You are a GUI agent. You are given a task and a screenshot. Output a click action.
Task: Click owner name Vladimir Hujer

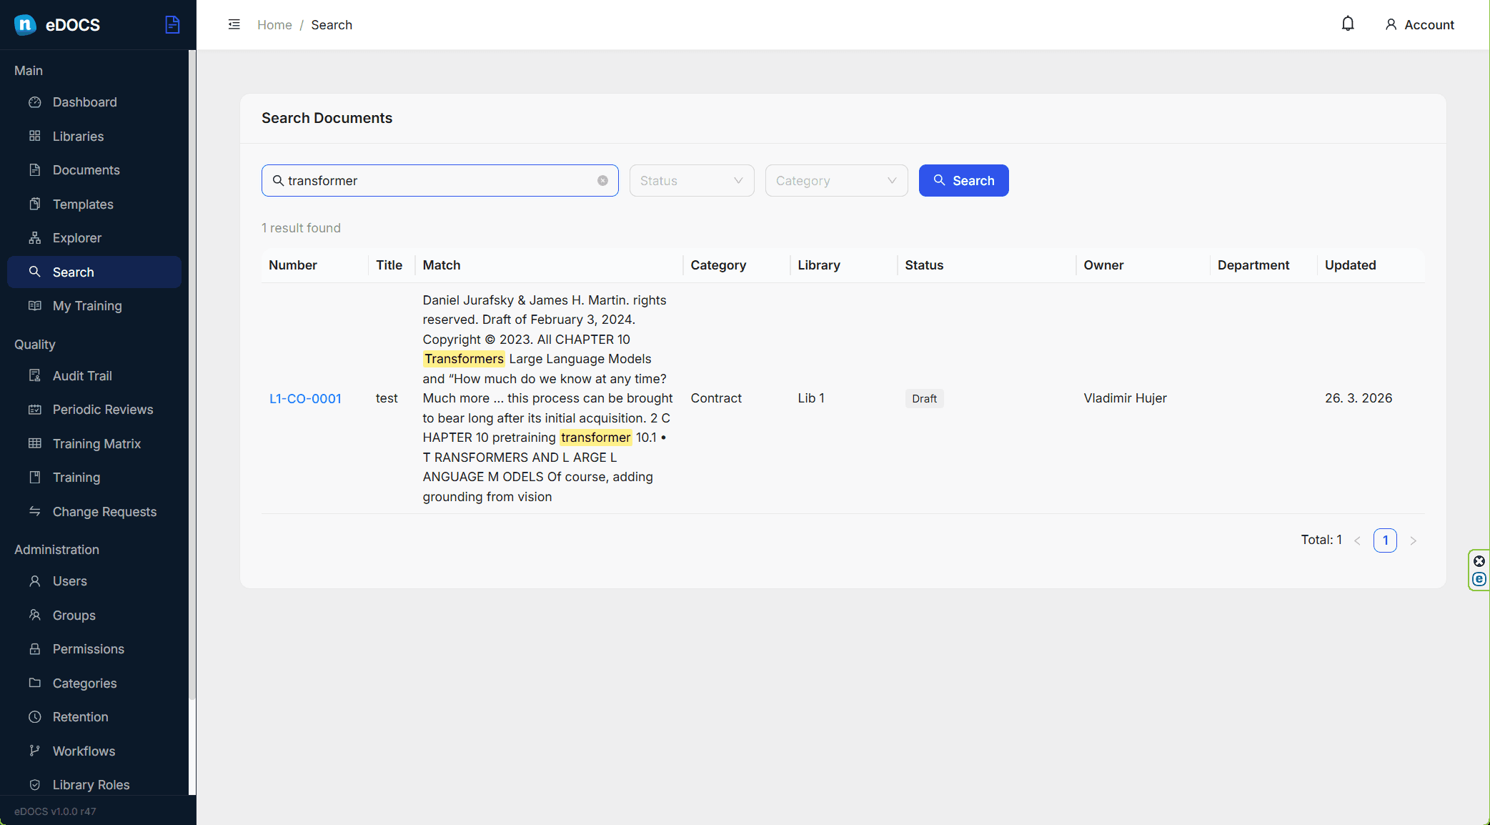tap(1125, 398)
